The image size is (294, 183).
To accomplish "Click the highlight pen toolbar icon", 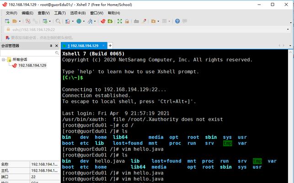I will 144,21.
